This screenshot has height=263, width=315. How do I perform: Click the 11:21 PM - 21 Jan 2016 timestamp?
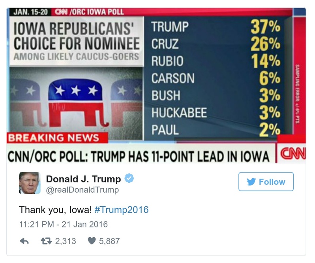[64, 224]
